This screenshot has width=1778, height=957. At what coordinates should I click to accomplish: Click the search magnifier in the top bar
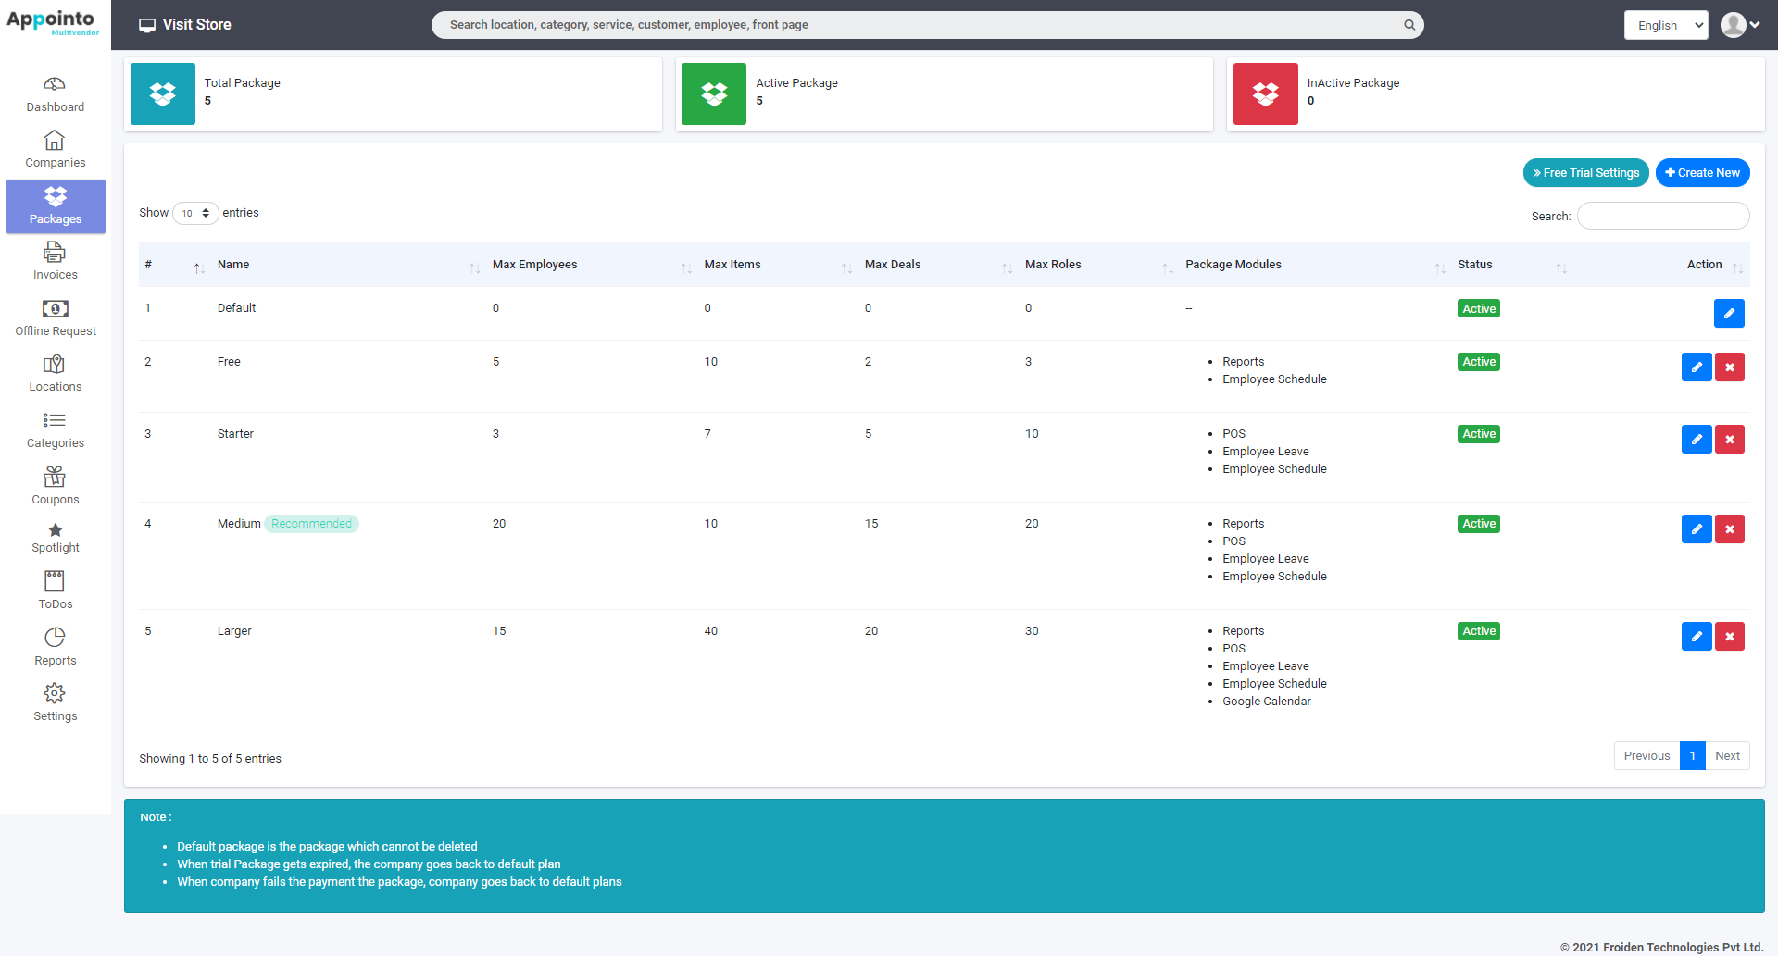click(1409, 24)
